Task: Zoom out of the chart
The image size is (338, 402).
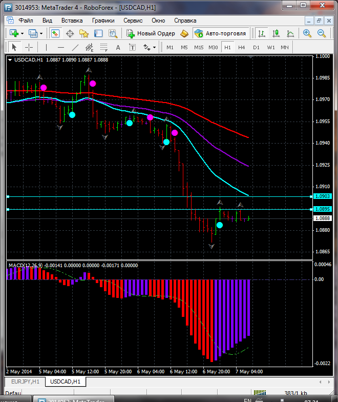Action: tap(322, 33)
